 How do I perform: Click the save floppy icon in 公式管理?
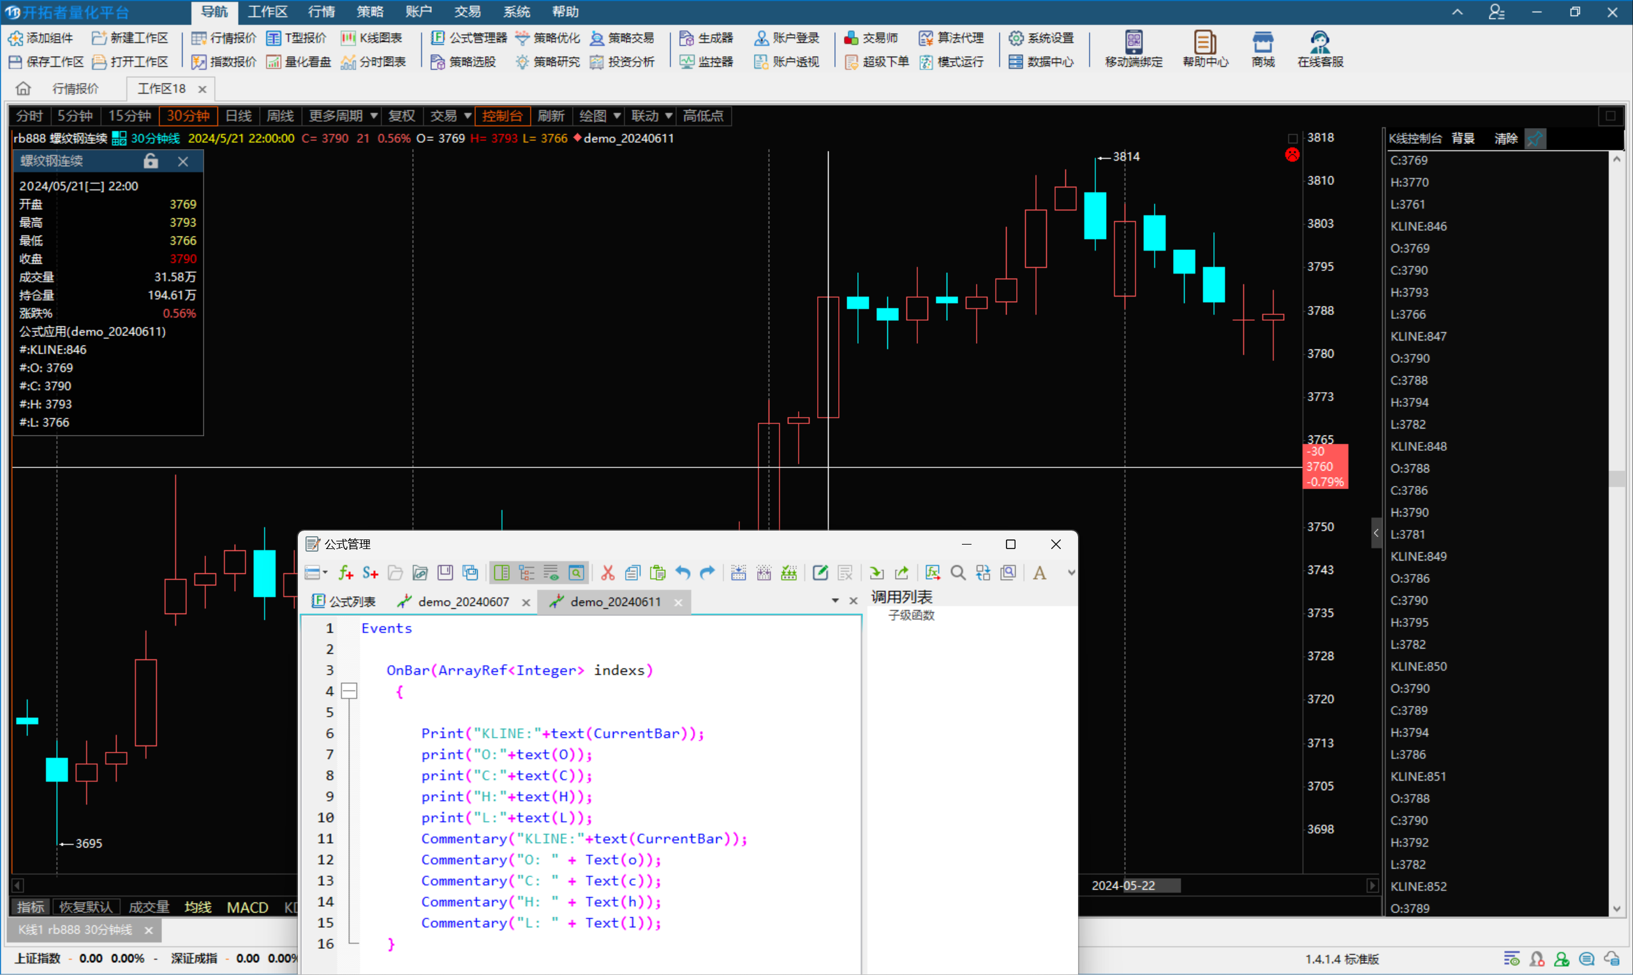pos(445,573)
